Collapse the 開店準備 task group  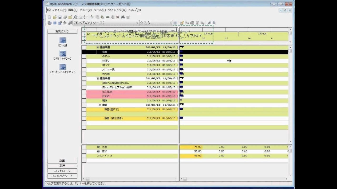pos(98,78)
